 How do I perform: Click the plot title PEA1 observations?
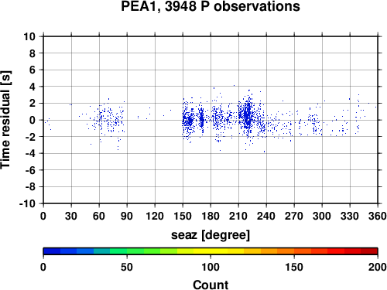click(x=211, y=7)
